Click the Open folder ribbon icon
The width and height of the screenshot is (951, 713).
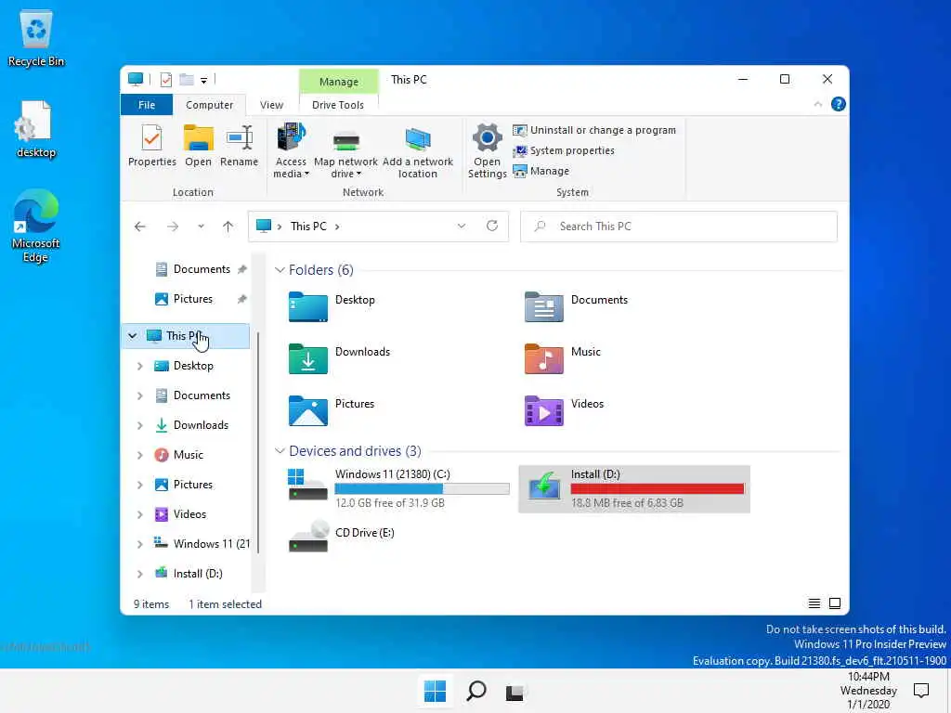(x=199, y=146)
